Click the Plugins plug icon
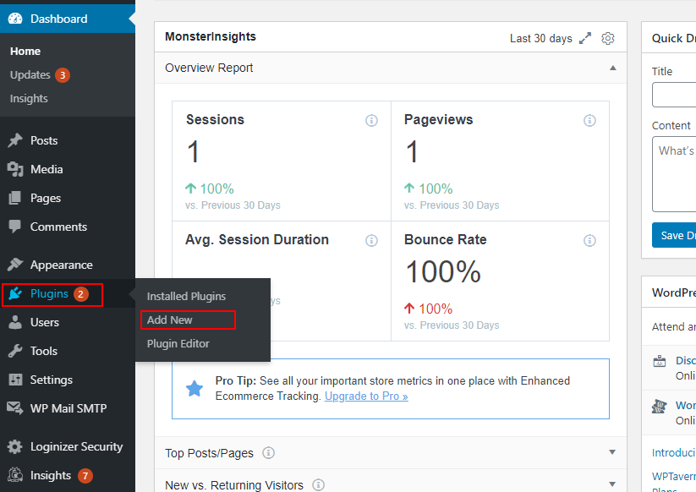This screenshot has height=492, width=696. [x=15, y=293]
